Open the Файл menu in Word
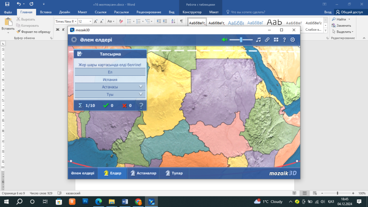Image resolution: width=368 pixels, height=207 pixels. click(x=8, y=12)
